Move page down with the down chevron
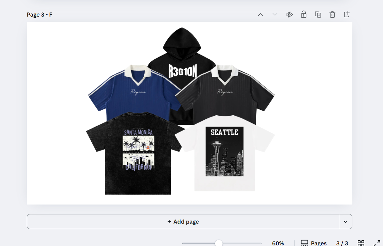This screenshot has width=383, height=246. [275, 15]
